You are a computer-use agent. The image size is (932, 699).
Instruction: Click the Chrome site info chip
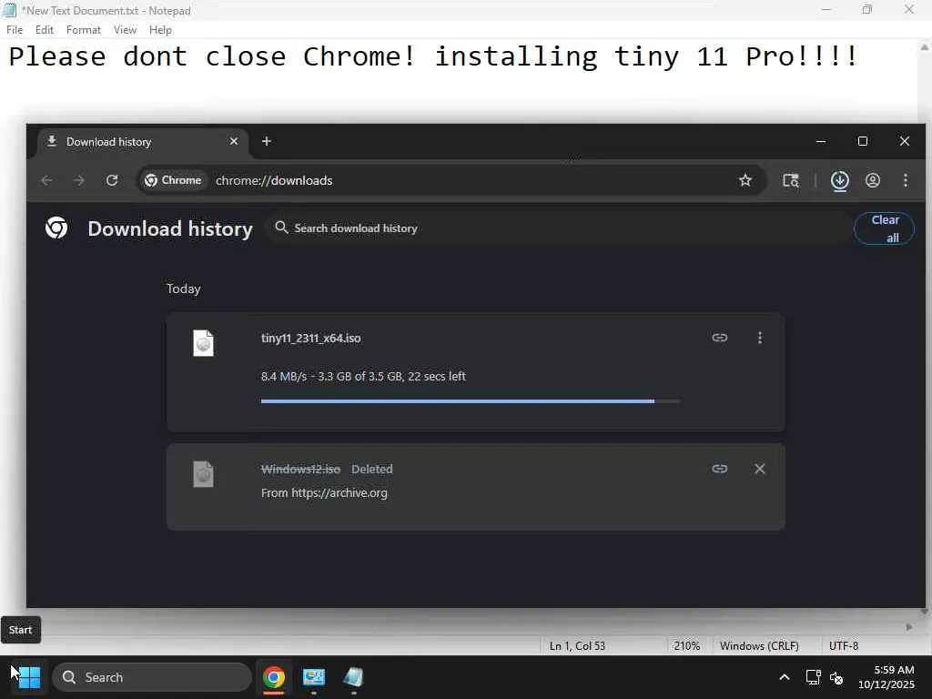(x=174, y=180)
